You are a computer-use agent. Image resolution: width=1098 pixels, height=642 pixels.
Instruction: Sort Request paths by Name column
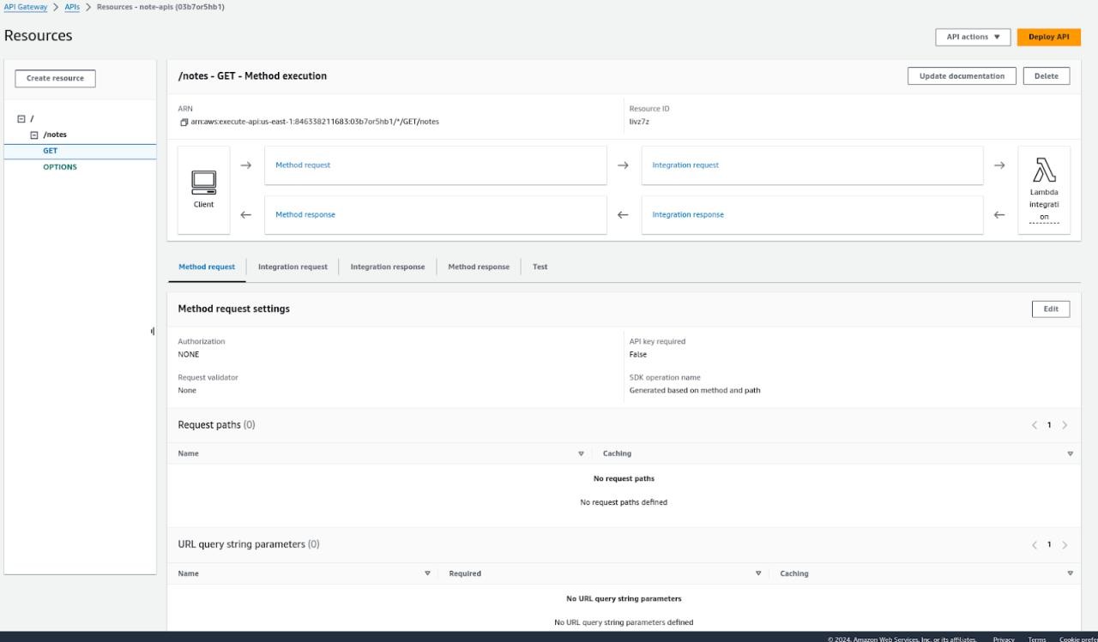(581, 453)
